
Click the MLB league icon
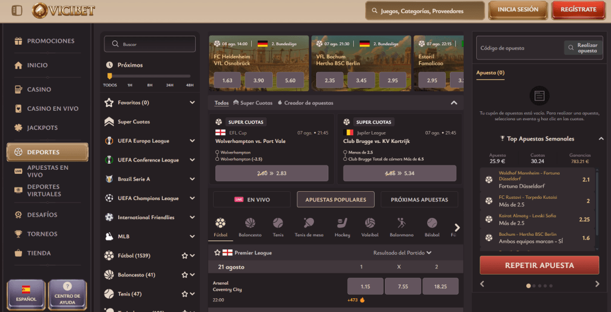(109, 236)
